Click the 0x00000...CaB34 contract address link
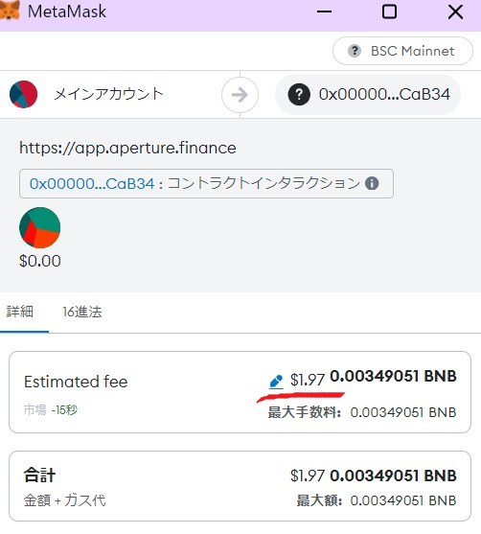 click(x=92, y=183)
